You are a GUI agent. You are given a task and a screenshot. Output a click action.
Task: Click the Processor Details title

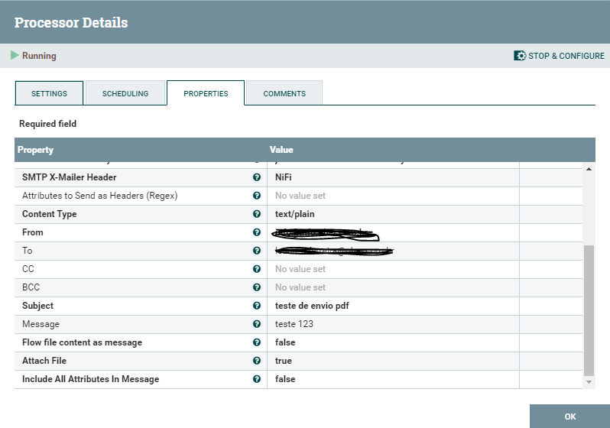click(71, 23)
